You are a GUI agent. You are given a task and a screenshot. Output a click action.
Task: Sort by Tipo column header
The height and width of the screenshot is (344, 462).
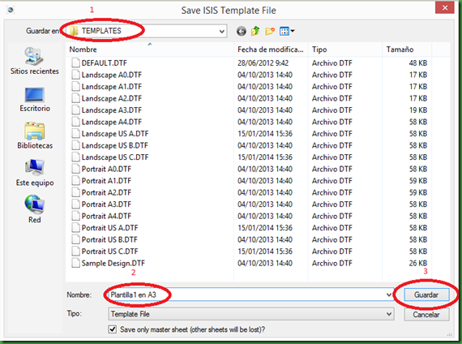tap(345, 49)
